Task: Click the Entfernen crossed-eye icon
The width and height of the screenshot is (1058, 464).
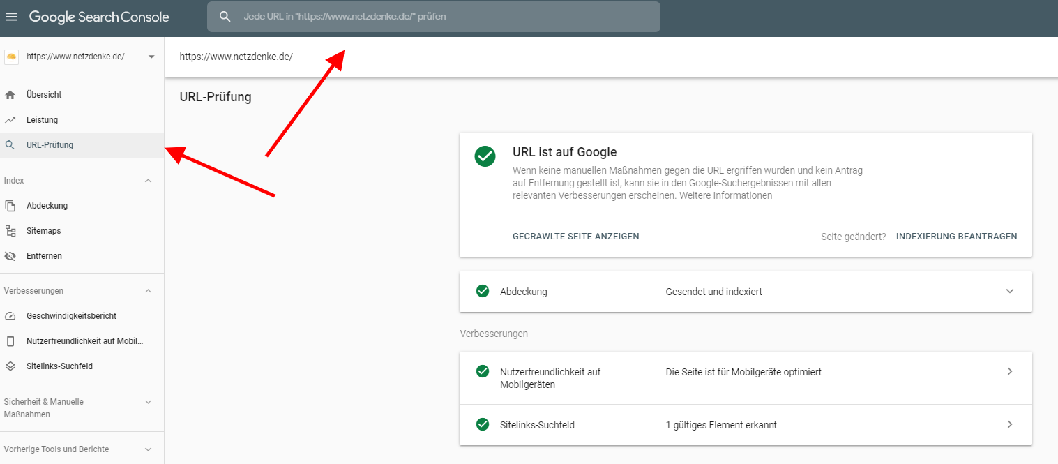Action: point(10,256)
